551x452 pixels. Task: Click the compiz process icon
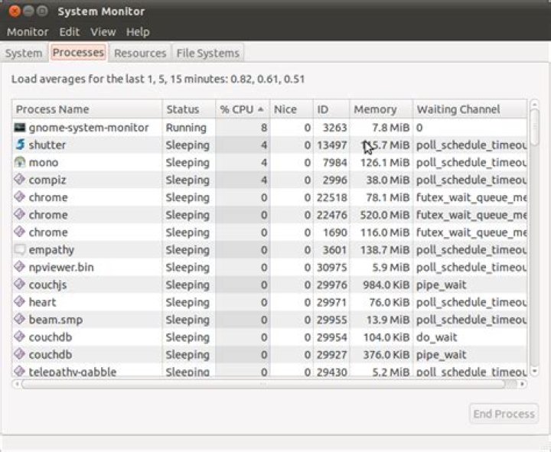[x=20, y=180]
